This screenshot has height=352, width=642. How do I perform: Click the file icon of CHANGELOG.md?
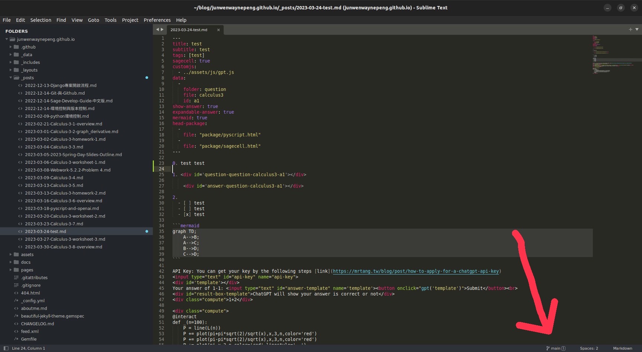[x=16, y=324]
